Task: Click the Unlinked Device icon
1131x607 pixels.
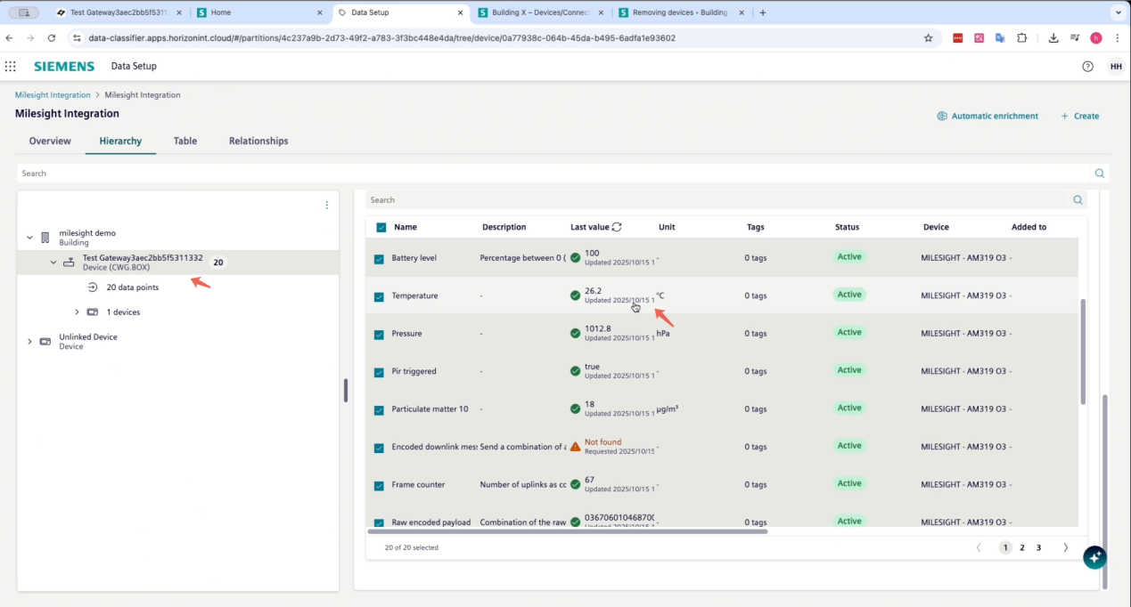Action: coord(45,342)
